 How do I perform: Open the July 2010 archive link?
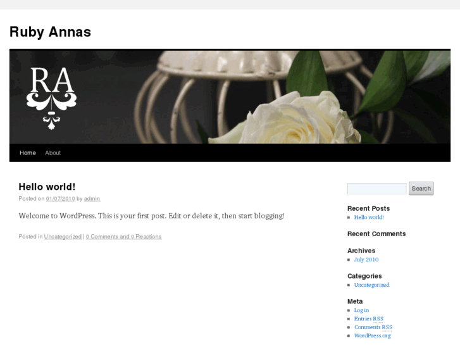click(366, 260)
